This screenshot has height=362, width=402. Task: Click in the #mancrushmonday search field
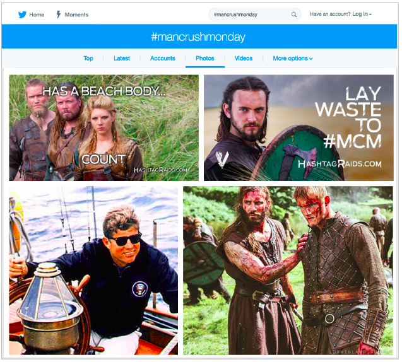coord(254,15)
